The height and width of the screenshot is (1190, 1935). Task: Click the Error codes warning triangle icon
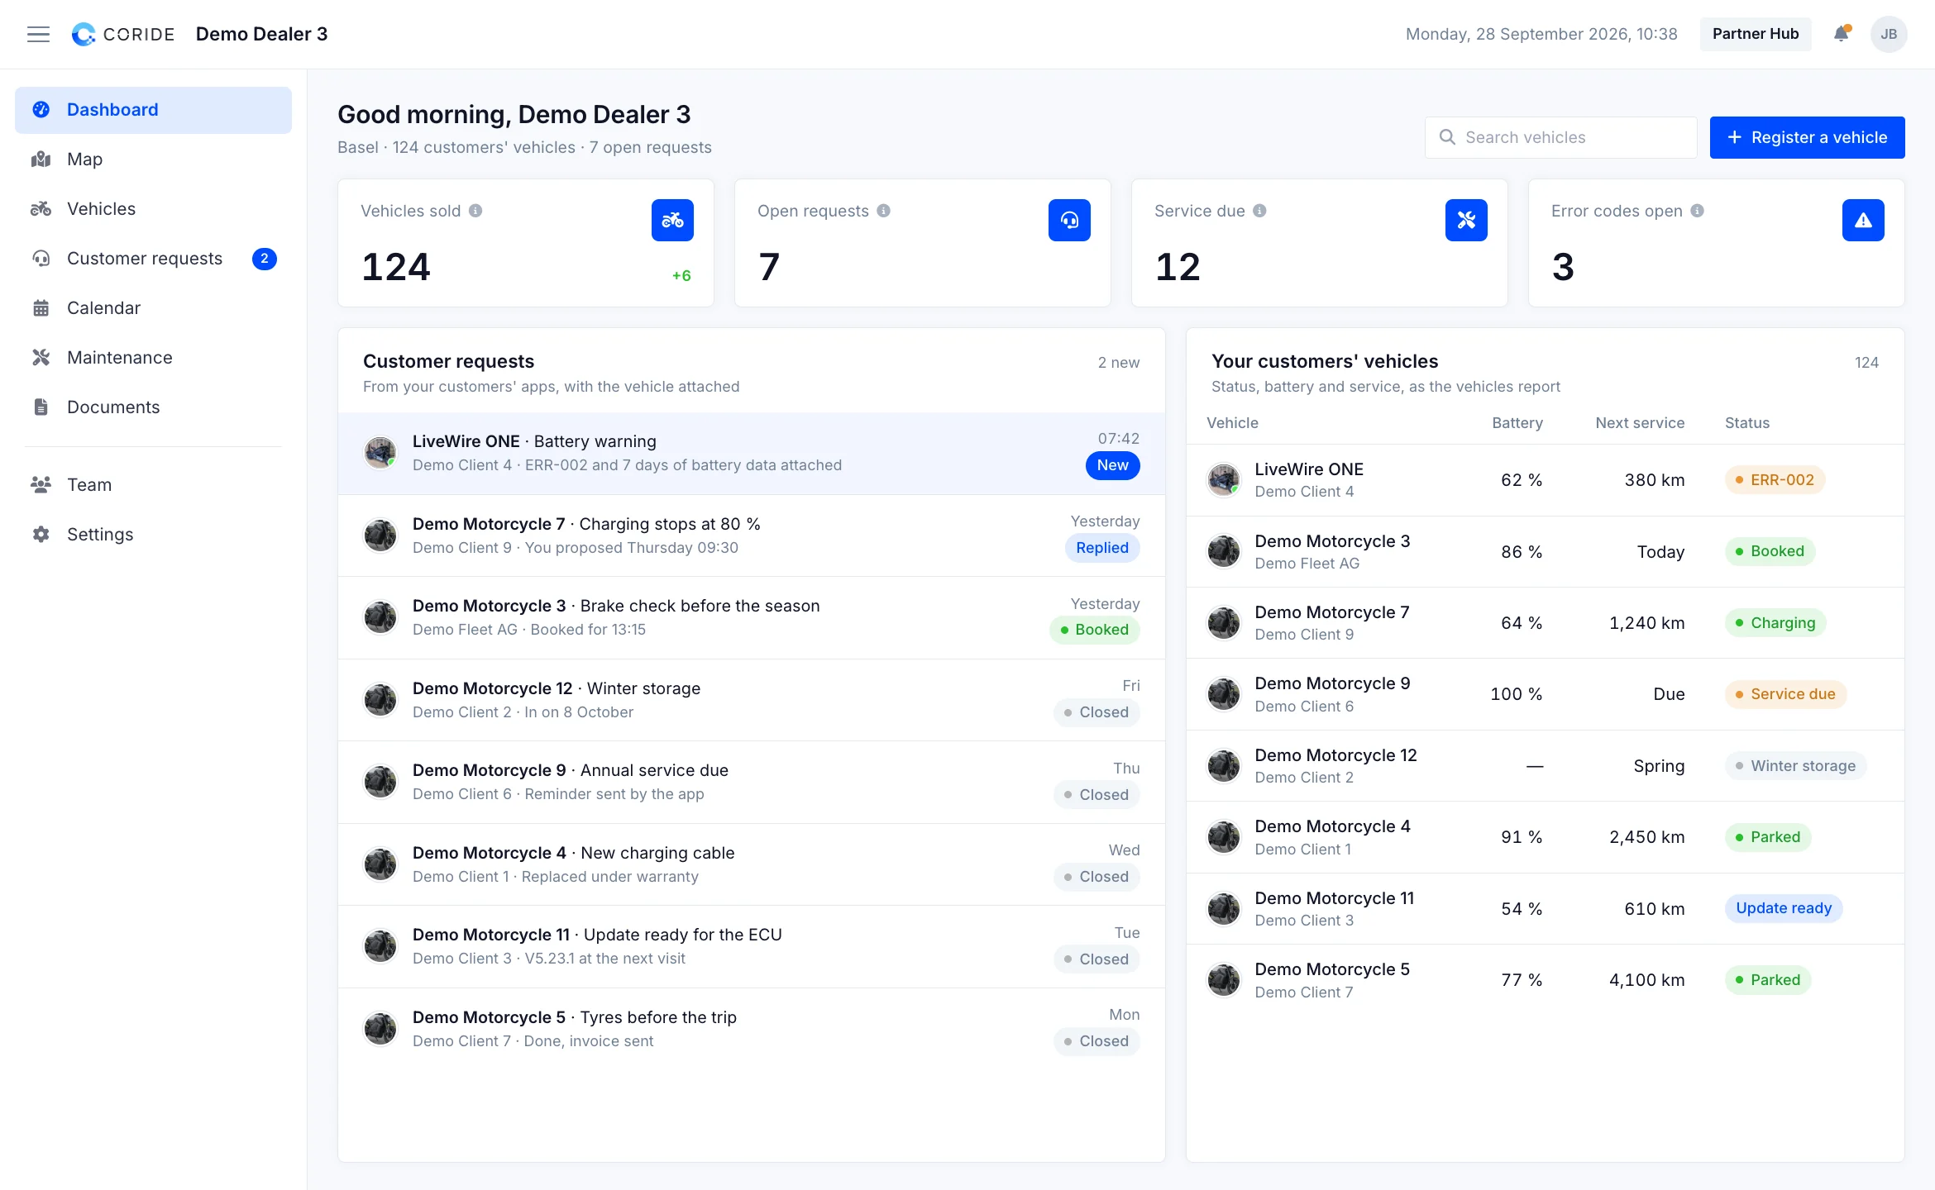click(1863, 220)
